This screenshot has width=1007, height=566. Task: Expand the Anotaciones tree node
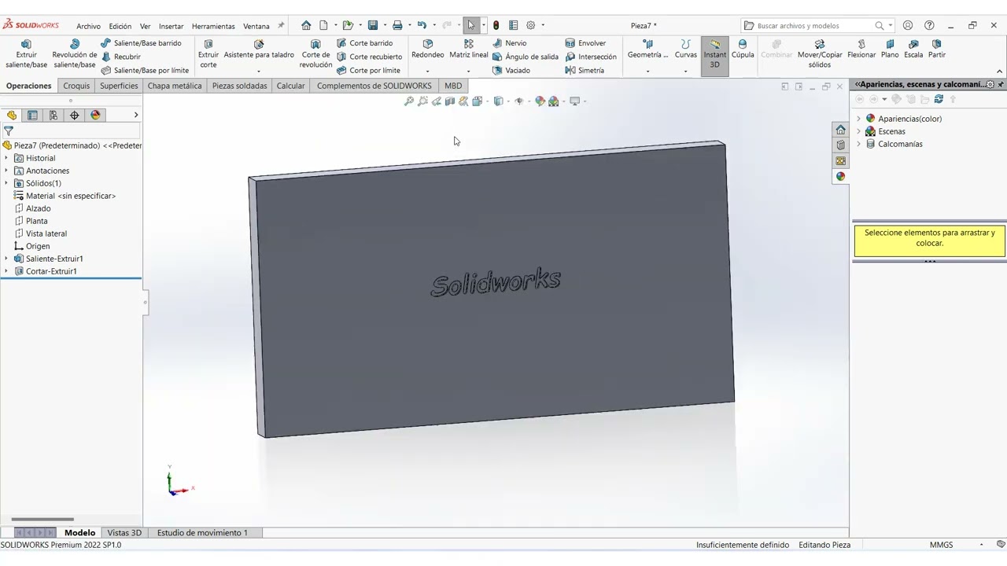point(6,171)
